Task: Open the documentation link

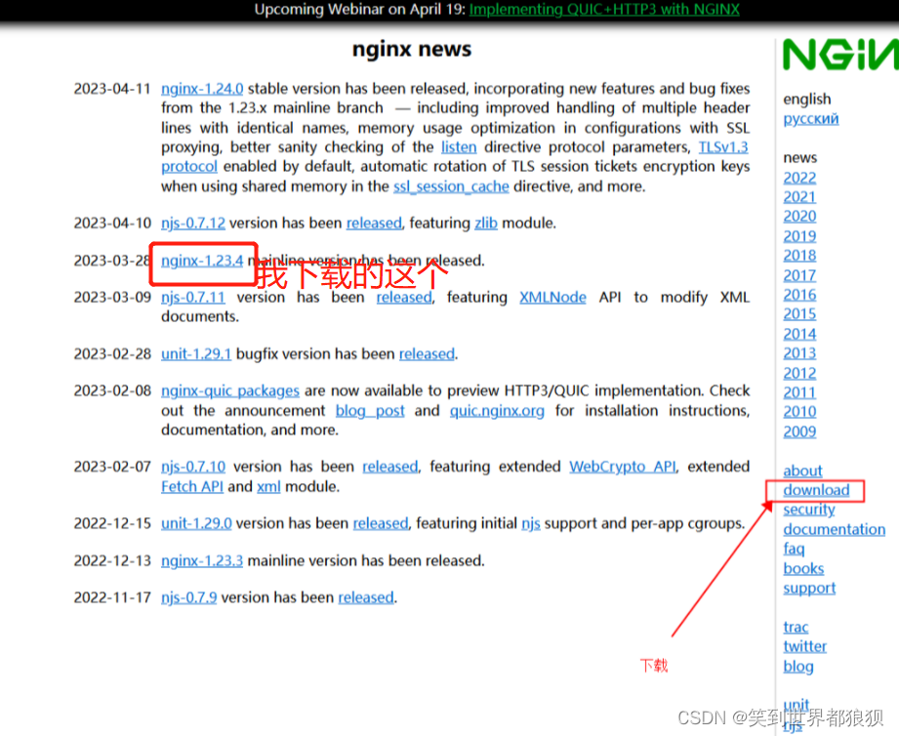Action: (x=835, y=529)
